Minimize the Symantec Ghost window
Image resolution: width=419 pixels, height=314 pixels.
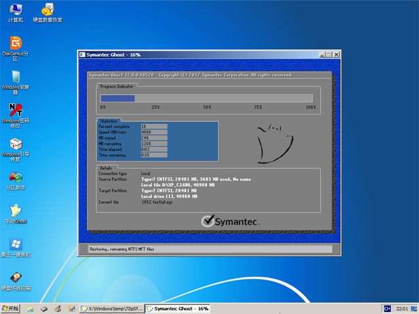tap(321, 54)
